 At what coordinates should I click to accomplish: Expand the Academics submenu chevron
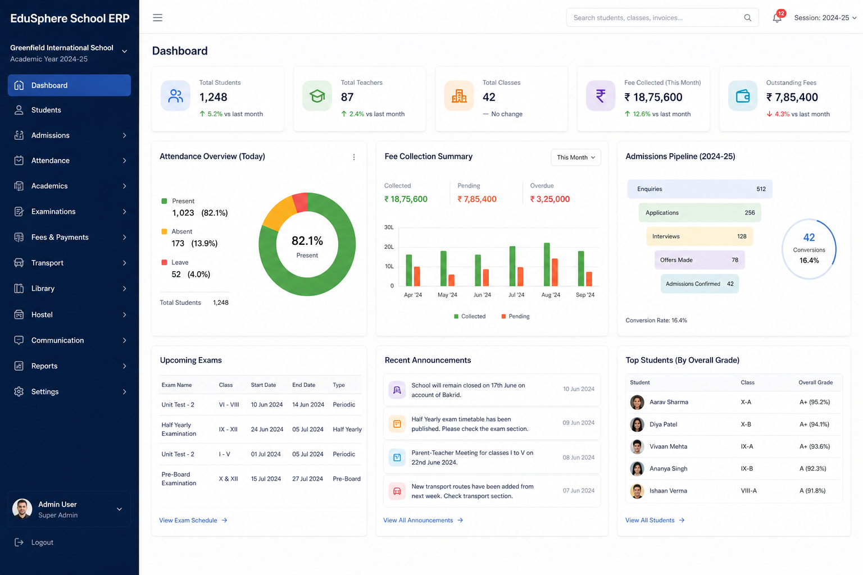coord(125,186)
